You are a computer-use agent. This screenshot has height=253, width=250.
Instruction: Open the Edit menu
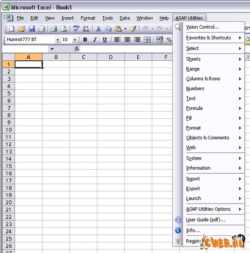click(x=34, y=18)
